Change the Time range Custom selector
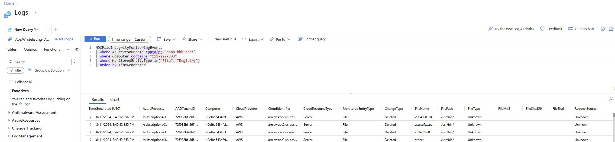 [x=130, y=39]
